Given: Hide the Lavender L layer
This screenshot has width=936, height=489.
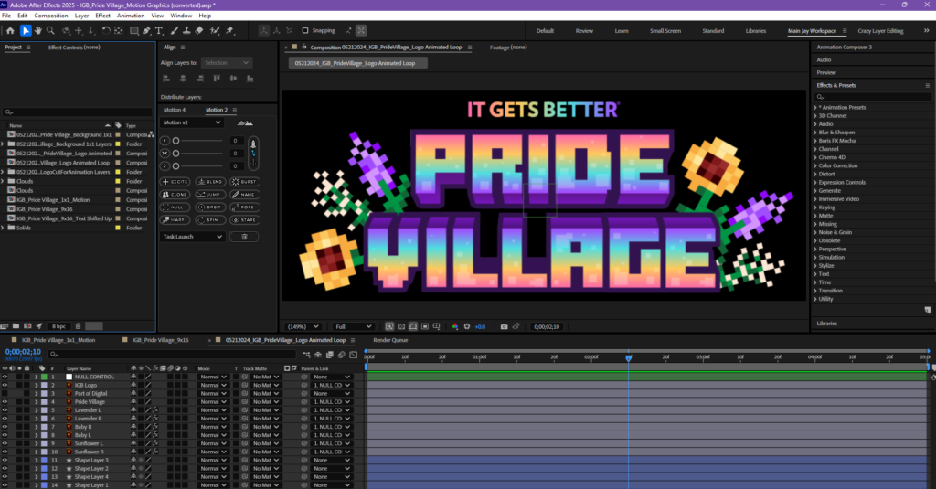Looking at the screenshot, I should point(5,410).
